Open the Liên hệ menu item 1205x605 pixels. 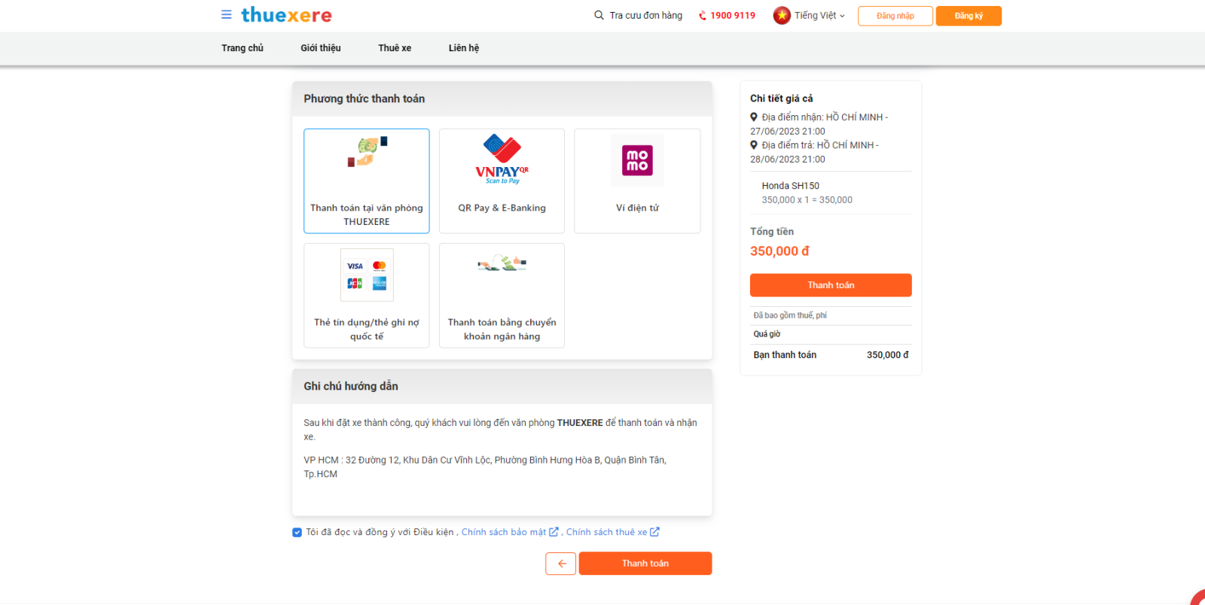[464, 48]
